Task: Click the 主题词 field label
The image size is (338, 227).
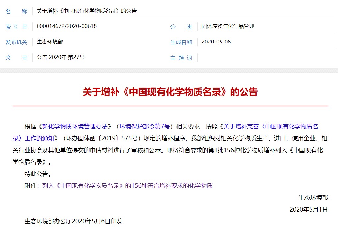Action: pos(181,57)
